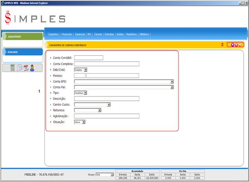Open the Financeiro menu
Image resolution: width=249 pixels, height=182 pixels.
(x=67, y=34)
